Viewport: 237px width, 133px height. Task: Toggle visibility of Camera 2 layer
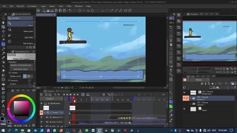[x=184, y=98]
